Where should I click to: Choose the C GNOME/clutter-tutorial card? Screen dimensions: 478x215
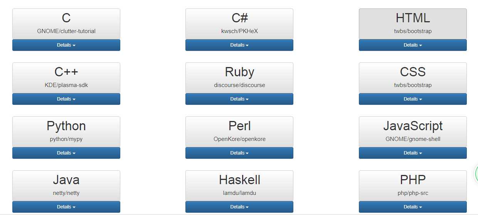click(66, 24)
